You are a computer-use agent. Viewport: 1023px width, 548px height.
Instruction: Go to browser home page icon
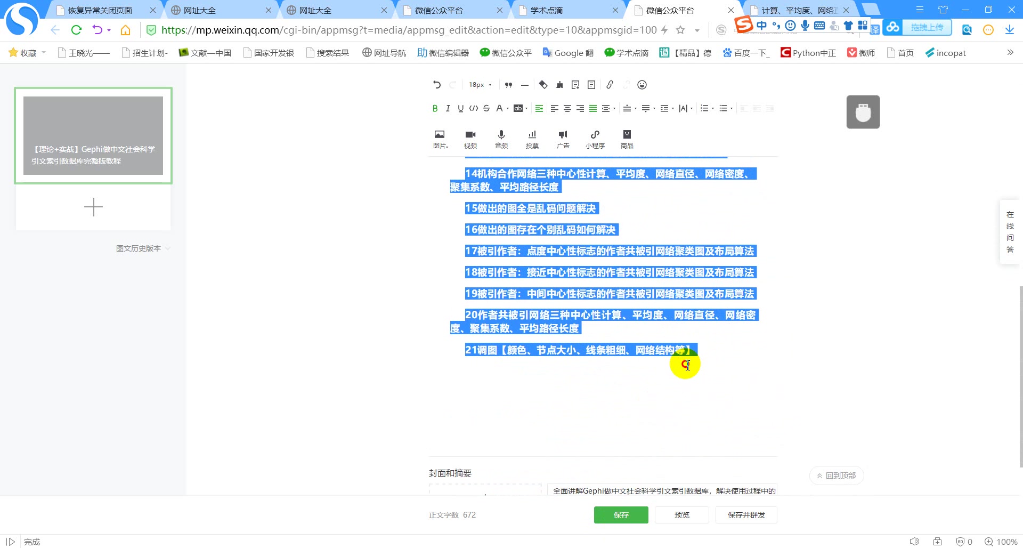[x=126, y=30]
